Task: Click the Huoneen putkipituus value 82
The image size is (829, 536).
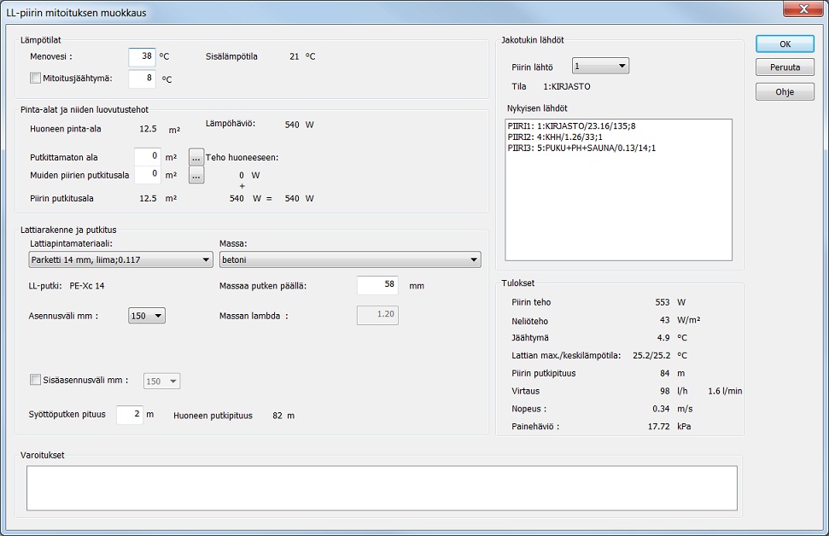Action: (x=277, y=416)
